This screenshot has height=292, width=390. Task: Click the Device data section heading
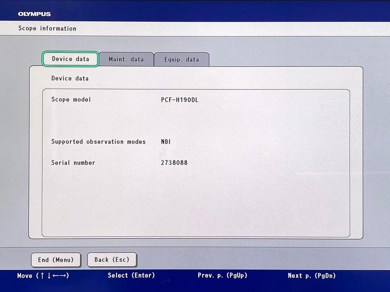click(70, 78)
